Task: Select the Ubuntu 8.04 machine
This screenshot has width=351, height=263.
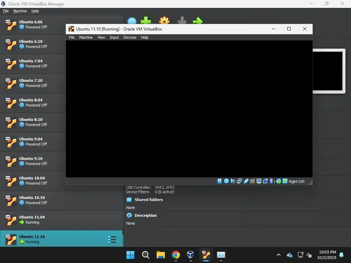Action: (33, 103)
